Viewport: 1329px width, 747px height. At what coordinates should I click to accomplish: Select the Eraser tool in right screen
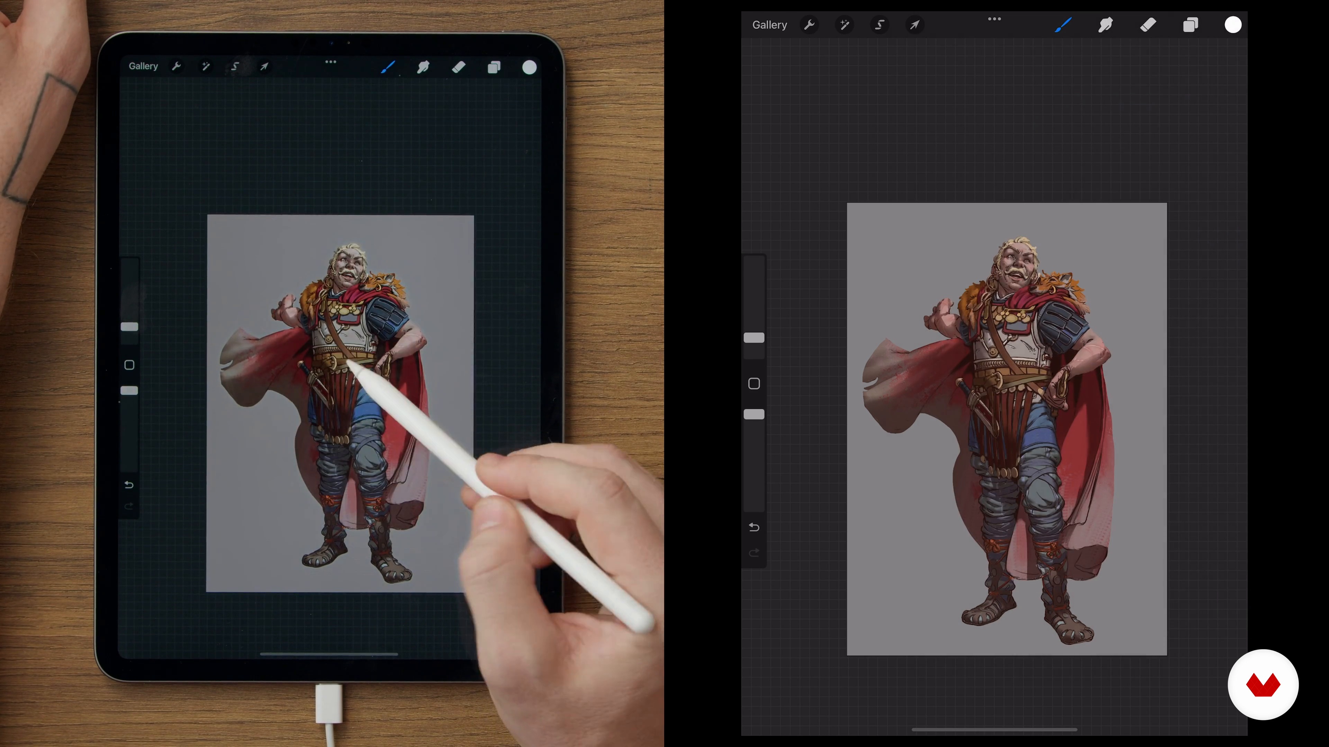point(1148,25)
